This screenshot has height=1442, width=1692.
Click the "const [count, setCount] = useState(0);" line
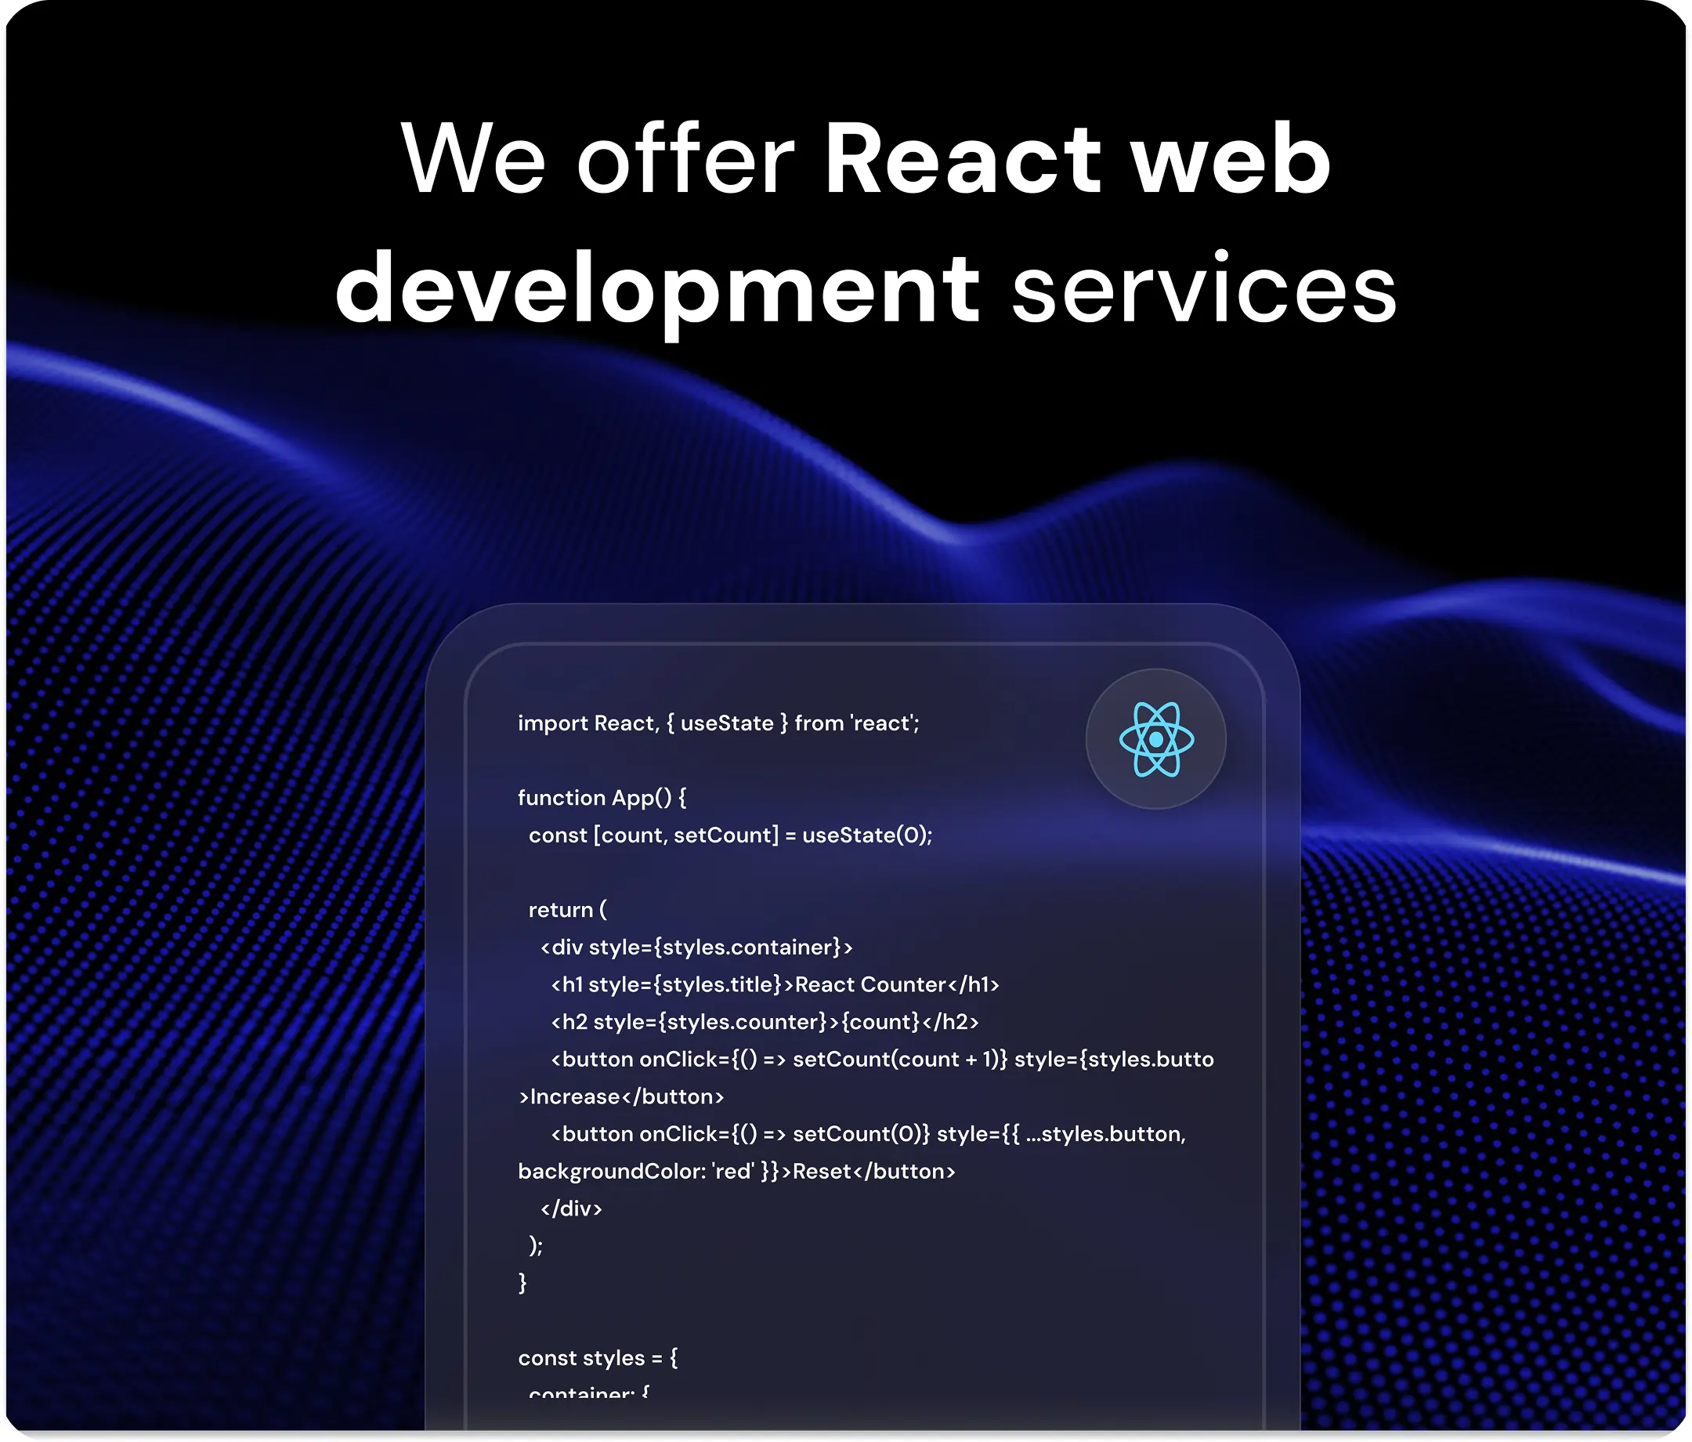tap(730, 835)
